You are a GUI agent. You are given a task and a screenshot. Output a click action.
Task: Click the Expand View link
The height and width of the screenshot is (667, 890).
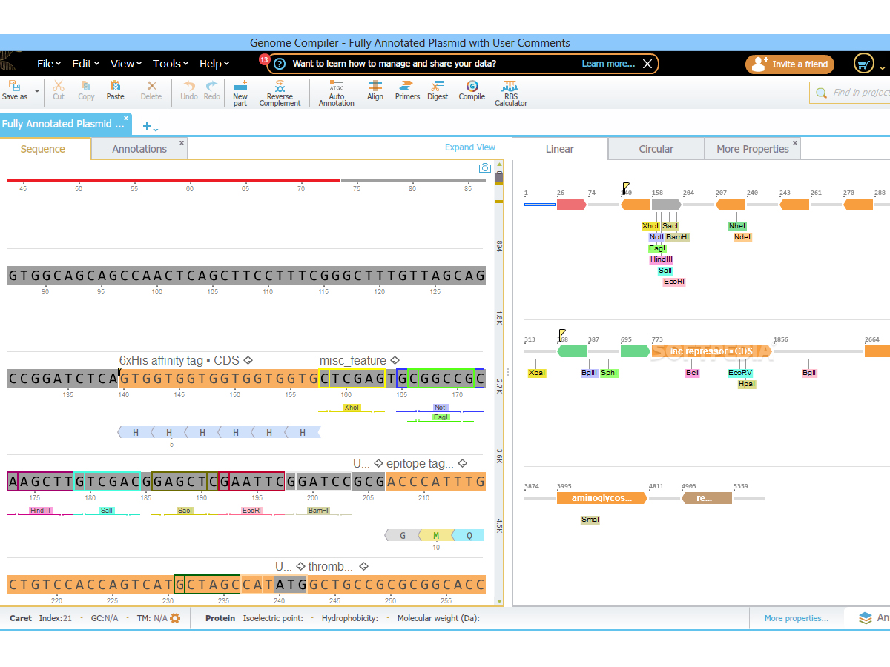469,147
